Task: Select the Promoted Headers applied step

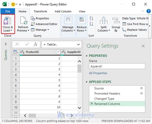Action: tap(117, 93)
